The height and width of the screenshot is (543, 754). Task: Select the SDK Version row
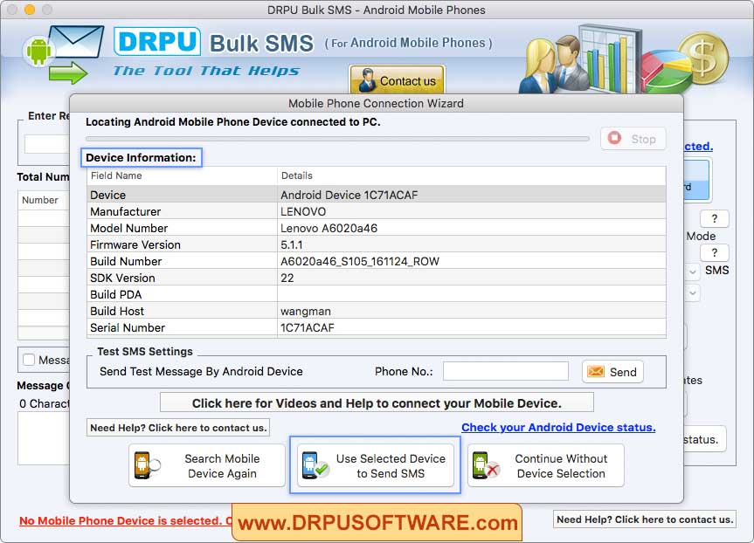pyautogui.click(x=377, y=278)
